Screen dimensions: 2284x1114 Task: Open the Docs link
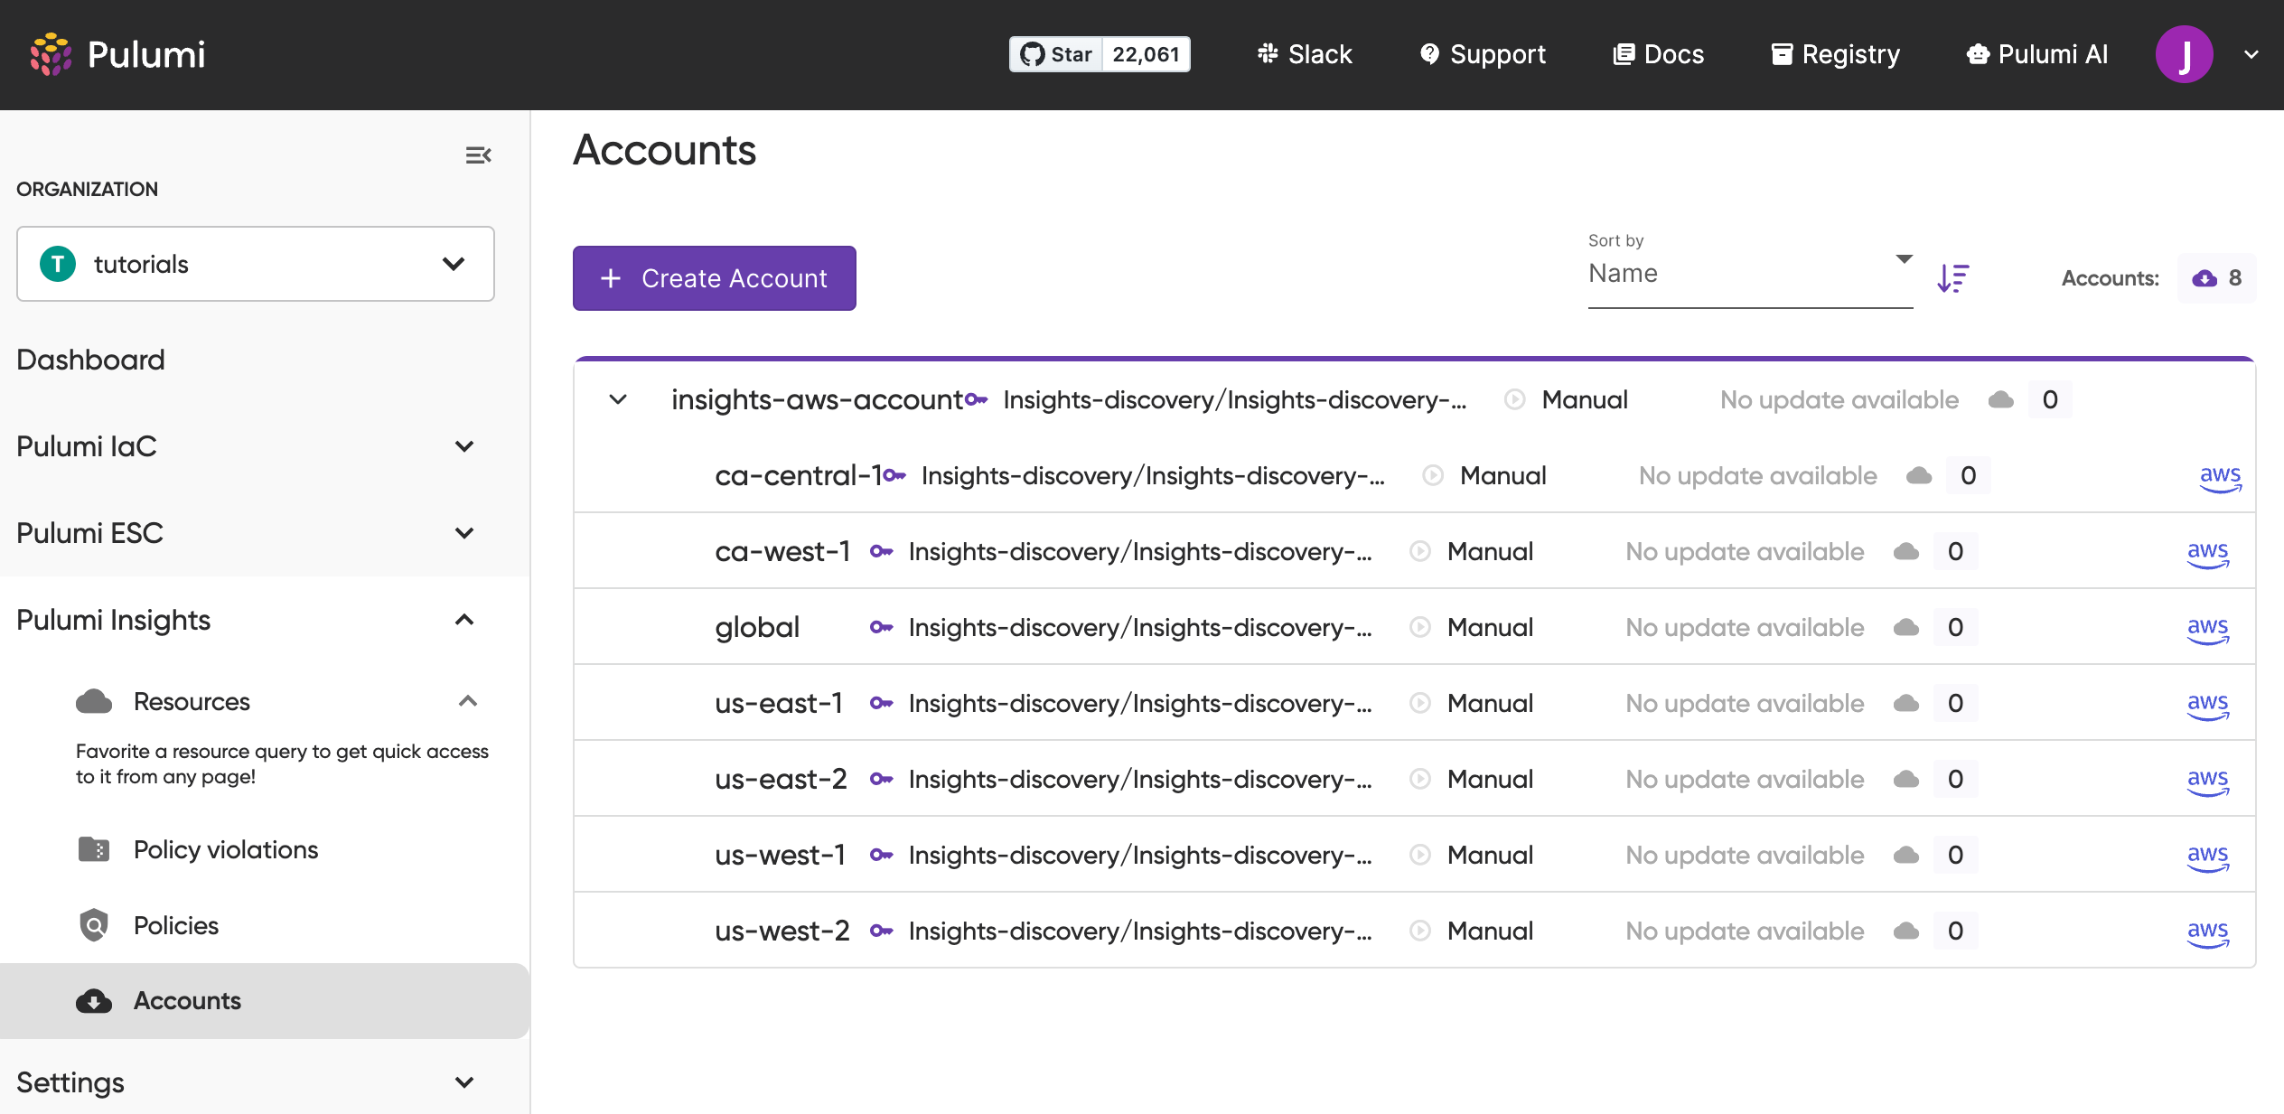coord(1659,54)
